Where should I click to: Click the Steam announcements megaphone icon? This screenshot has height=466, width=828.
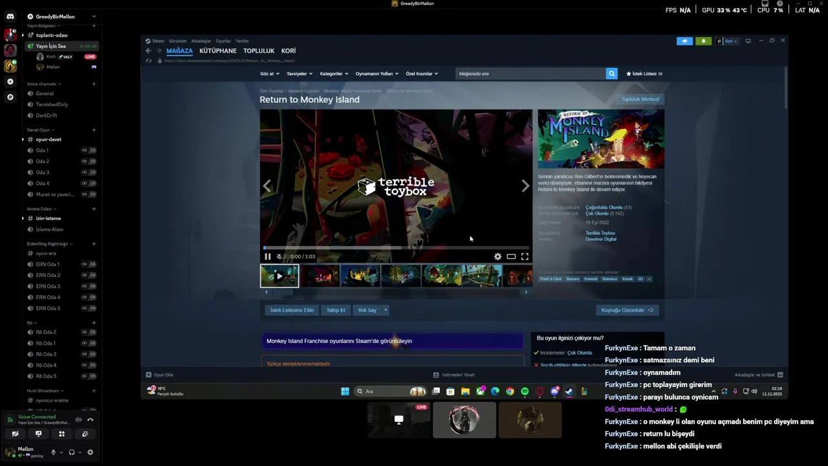684,41
